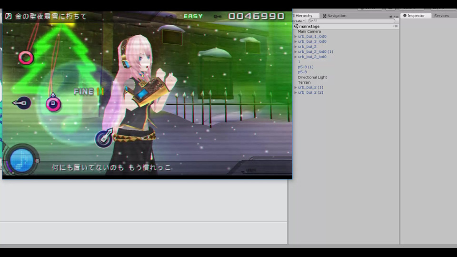457x257 pixels.
Task: Select the p5-8 object
Action: (302, 72)
